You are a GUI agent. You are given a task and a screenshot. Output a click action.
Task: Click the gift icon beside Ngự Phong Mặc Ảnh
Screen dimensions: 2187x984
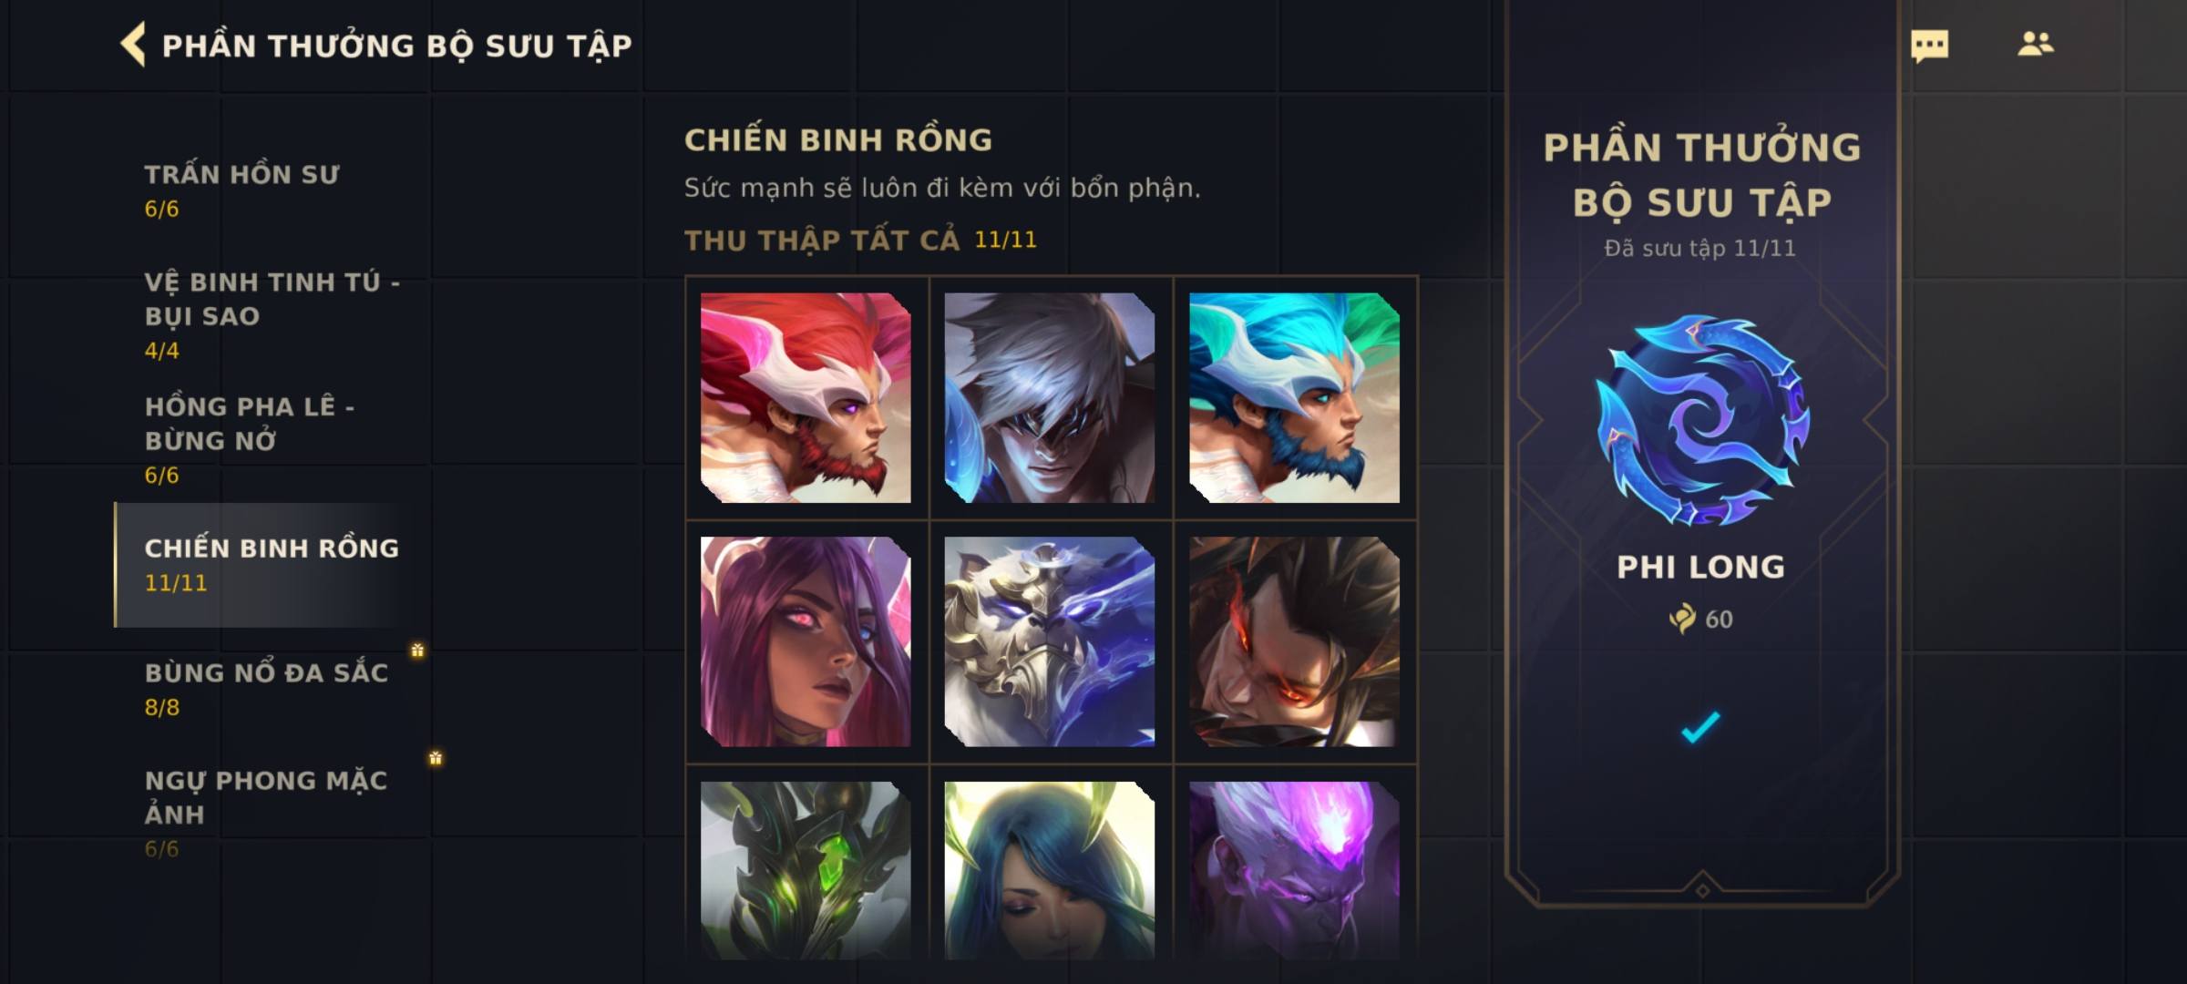pos(436,758)
